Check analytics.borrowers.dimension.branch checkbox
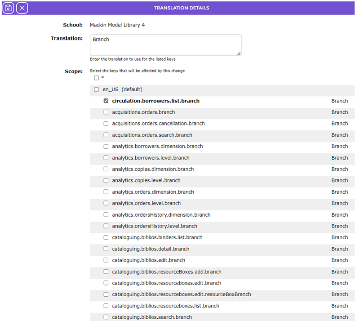The width and height of the screenshot is (355, 321). [x=106, y=147]
